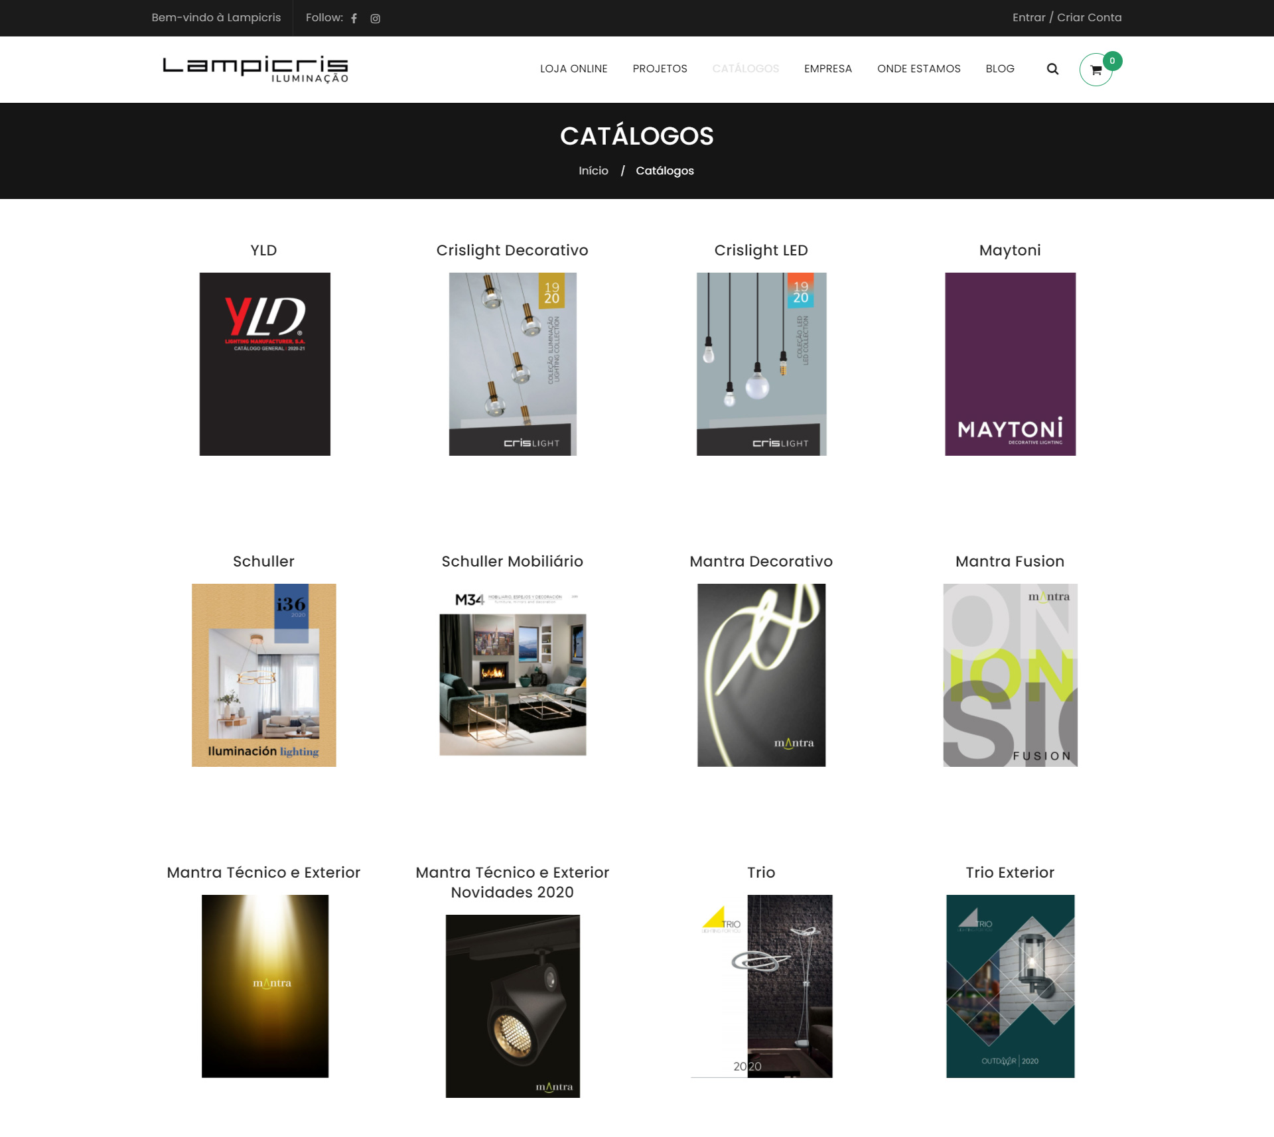Open the Crislight Decorativo catalog cover

(512, 364)
